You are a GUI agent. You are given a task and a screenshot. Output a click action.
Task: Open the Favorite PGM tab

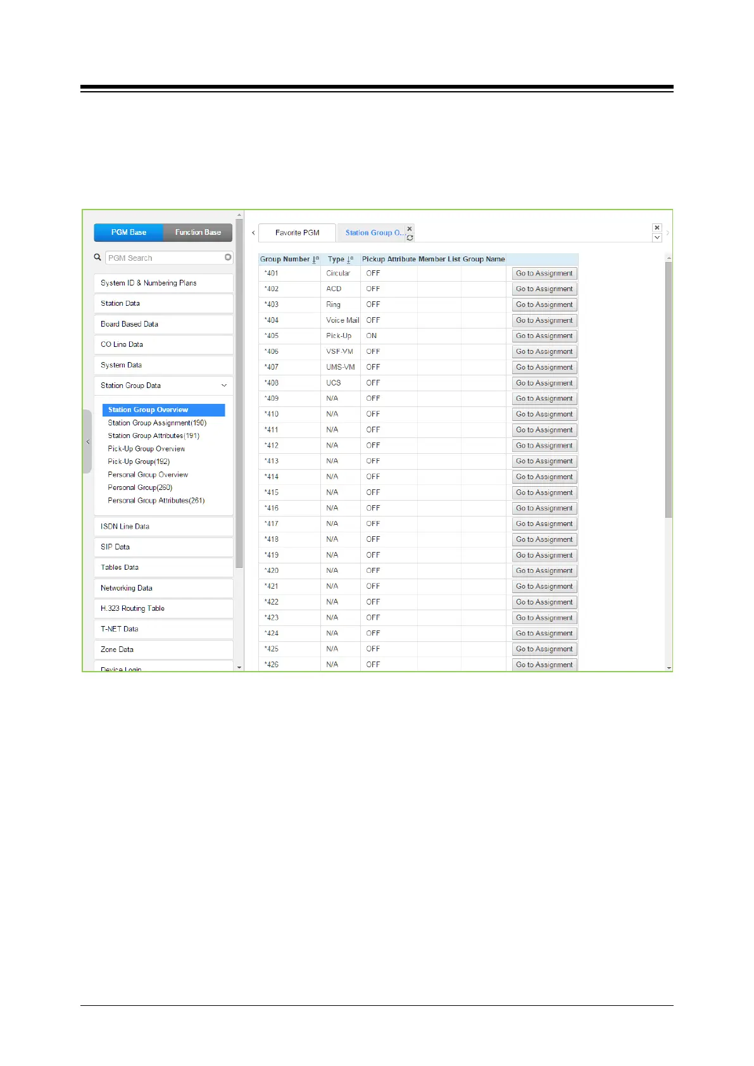[298, 233]
